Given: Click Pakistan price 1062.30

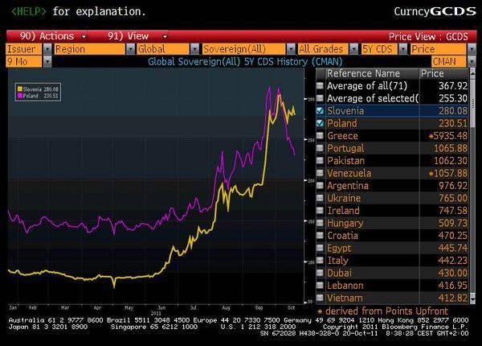Looking at the screenshot, I should pyautogui.click(x=451, y=161).
